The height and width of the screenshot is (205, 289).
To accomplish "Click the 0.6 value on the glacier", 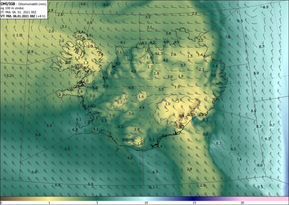I will pos(181,116).
